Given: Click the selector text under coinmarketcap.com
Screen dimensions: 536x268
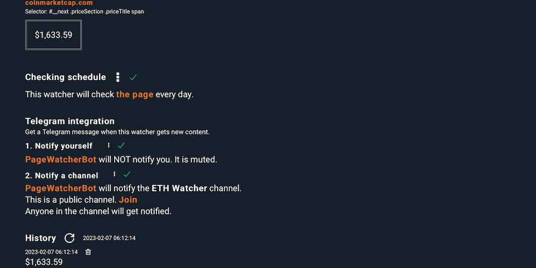Looking at the screenshot, I should point(84,12).
